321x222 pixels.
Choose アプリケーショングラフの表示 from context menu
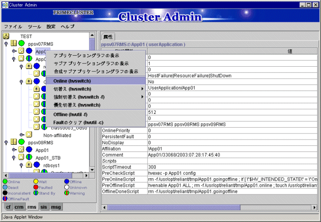[96, 55]
